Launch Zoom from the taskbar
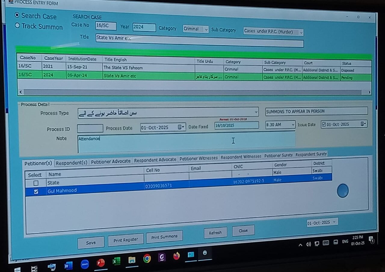This screenshot has width=385, height=272. [x=85, y=264]
